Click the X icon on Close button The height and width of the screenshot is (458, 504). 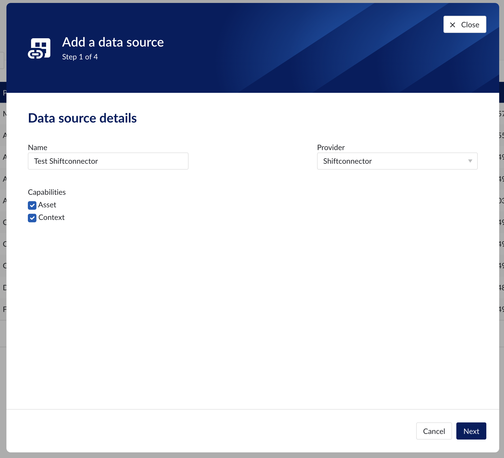[x=453, y=25]
